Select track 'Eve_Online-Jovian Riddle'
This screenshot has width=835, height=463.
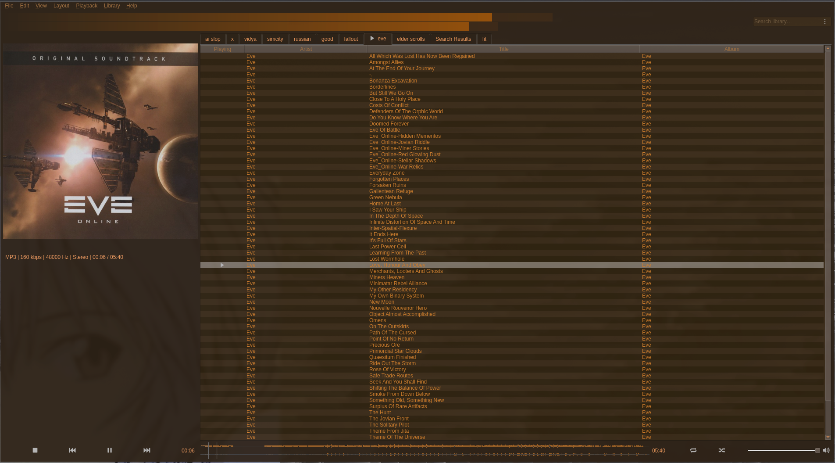pos(400,142)
